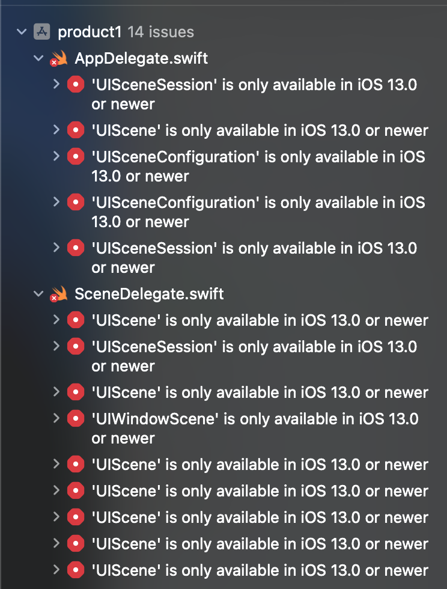Click error icon of first AppDelegate 'UISceneSession' issue
The width and height of the screenshot is (447, 589).
76,85
